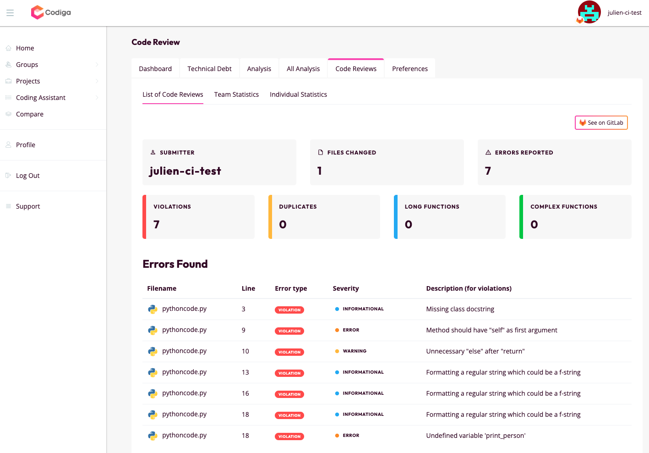649x453 pixels.
Task: Switch to the Technical Debt tab
Action: [x=209, y=68]
